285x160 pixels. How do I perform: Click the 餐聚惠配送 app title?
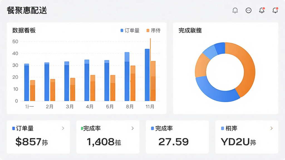click(x=27, y=10)
